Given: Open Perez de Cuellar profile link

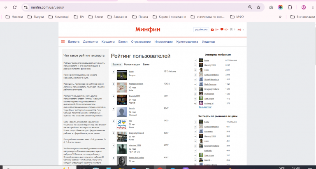Looking at the screenshot, I should point(137,157).
